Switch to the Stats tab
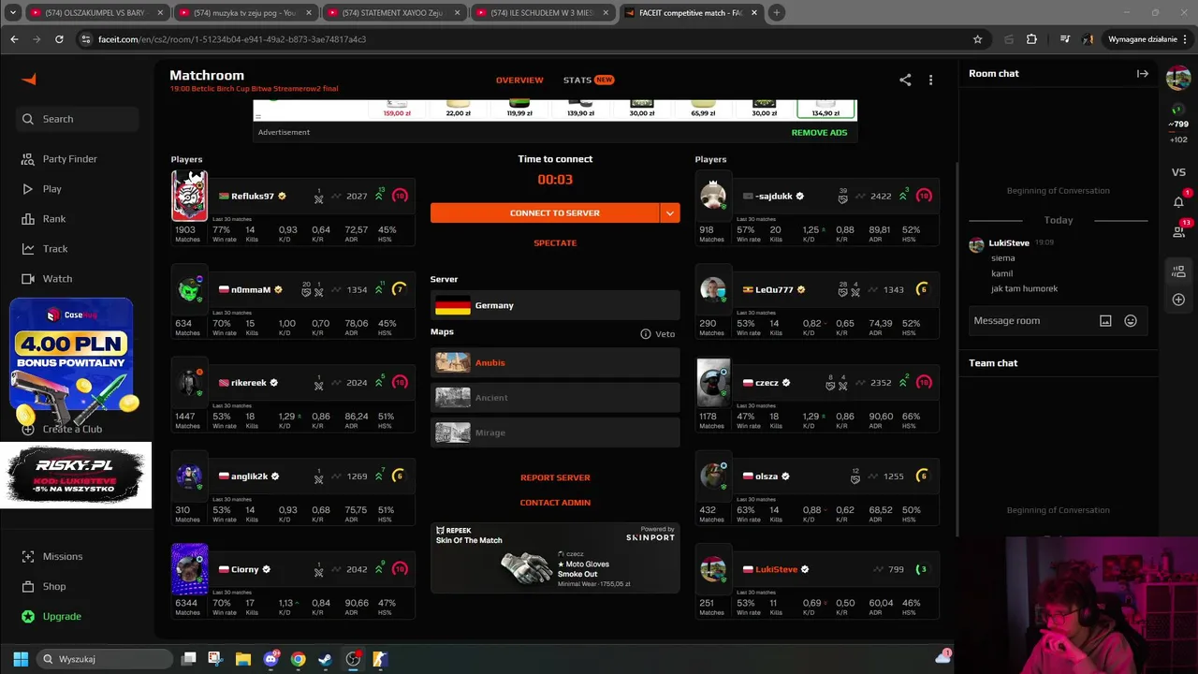1198x674 pixels. coord(588,81)
